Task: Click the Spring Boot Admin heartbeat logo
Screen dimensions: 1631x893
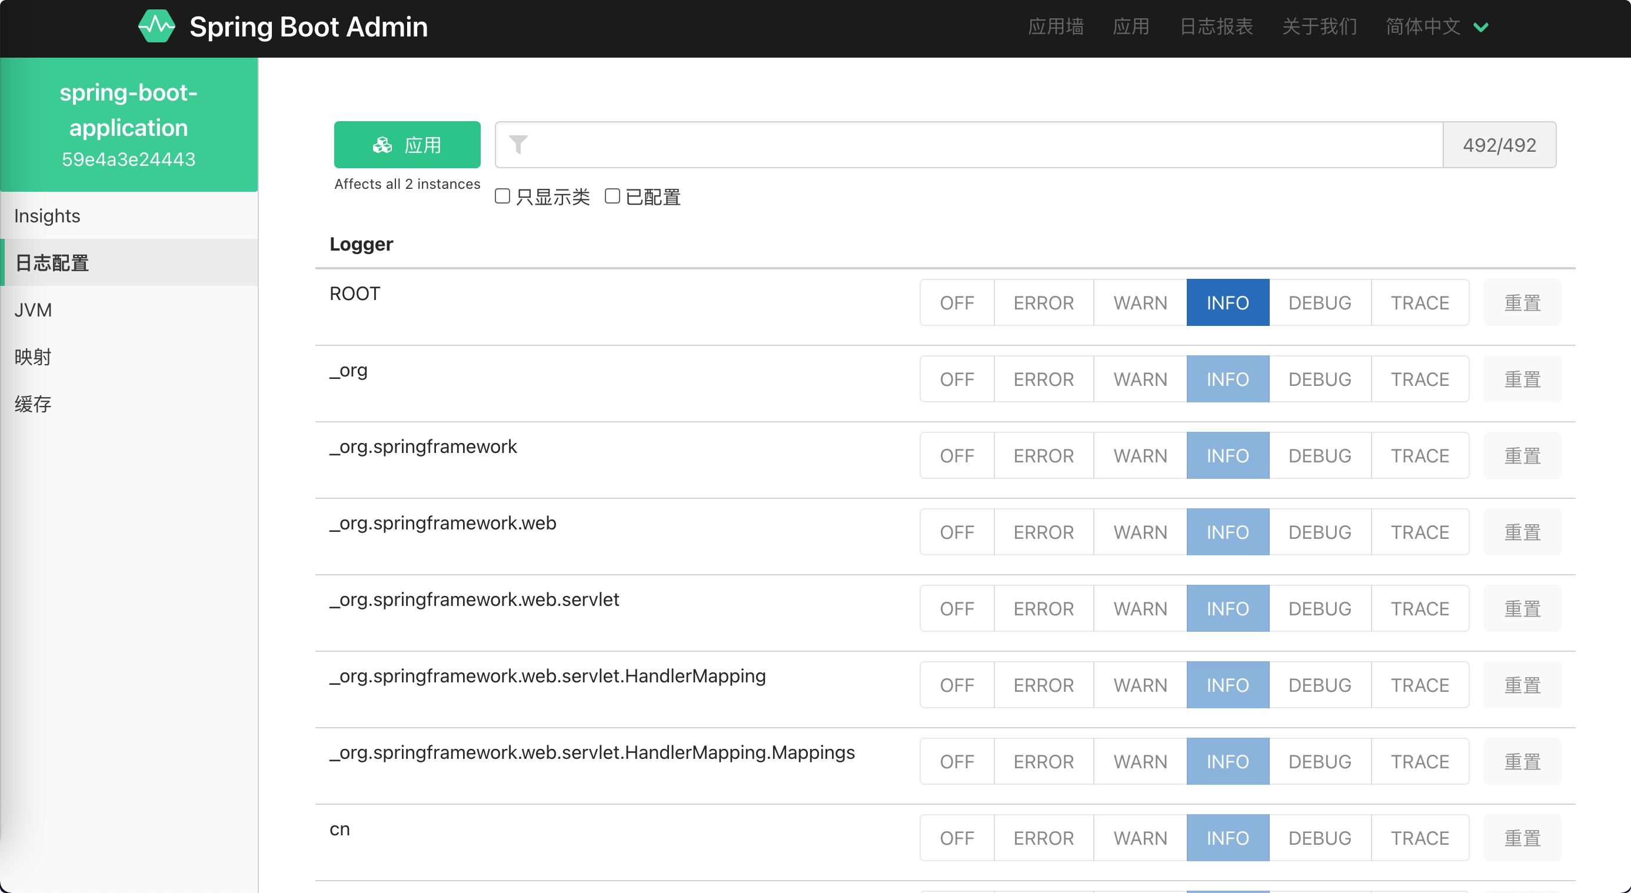Action: pos(157,26)
